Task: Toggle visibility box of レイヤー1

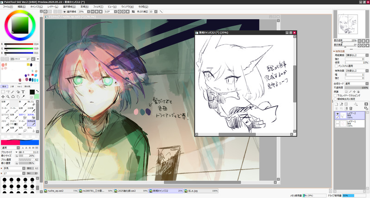Action: click(x=338, y=122)
